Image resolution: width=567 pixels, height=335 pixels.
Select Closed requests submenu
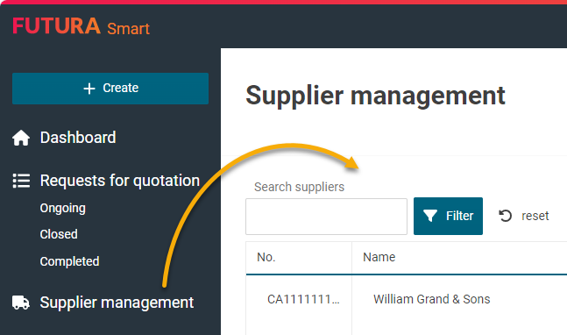(59, 234)
